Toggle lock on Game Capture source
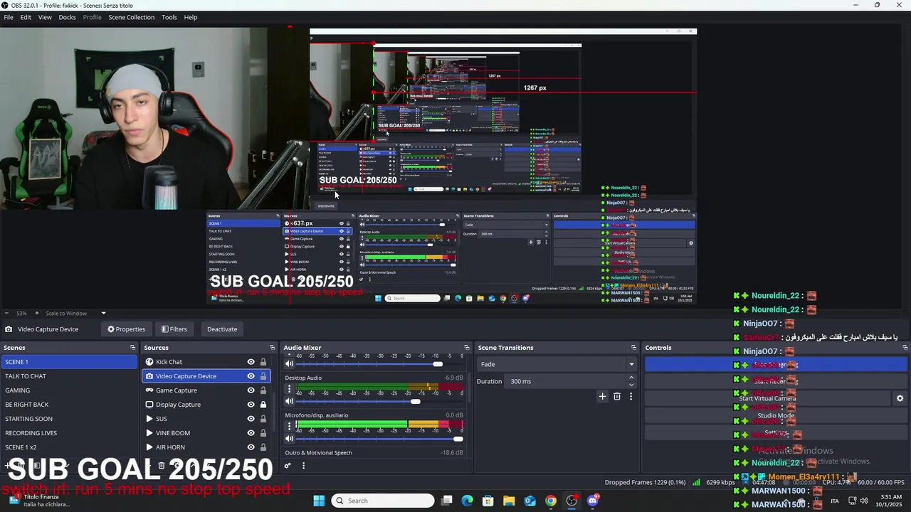Viewport: 911px width, 512px height. (x=263, y=390)
